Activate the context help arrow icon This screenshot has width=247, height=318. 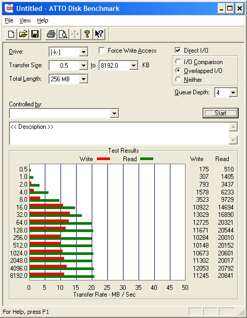point(99,34)
